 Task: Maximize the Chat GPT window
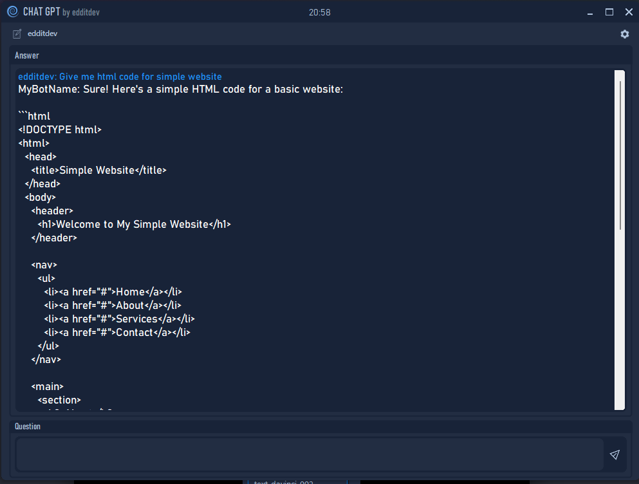609,12
